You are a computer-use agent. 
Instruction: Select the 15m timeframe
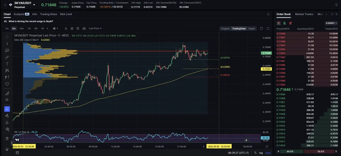(22, 28)
